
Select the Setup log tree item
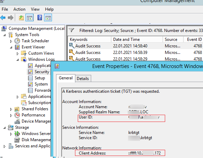pos(40,78)
